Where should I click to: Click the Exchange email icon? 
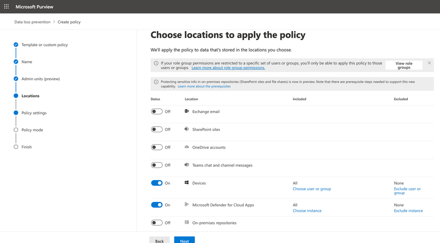[x=187, y=111]
